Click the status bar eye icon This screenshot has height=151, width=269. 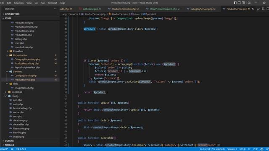tap(12, 149)
